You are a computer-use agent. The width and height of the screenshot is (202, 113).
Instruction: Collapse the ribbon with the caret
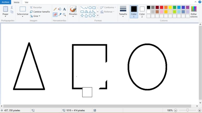pos(196,2)
